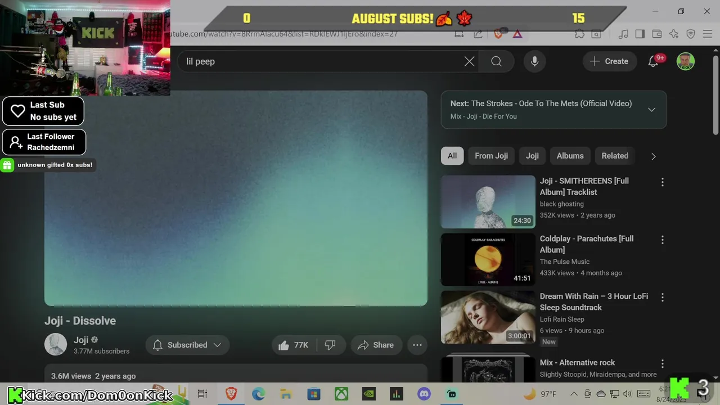
Task: Open YouTube notifications bell
Action: 653,61
